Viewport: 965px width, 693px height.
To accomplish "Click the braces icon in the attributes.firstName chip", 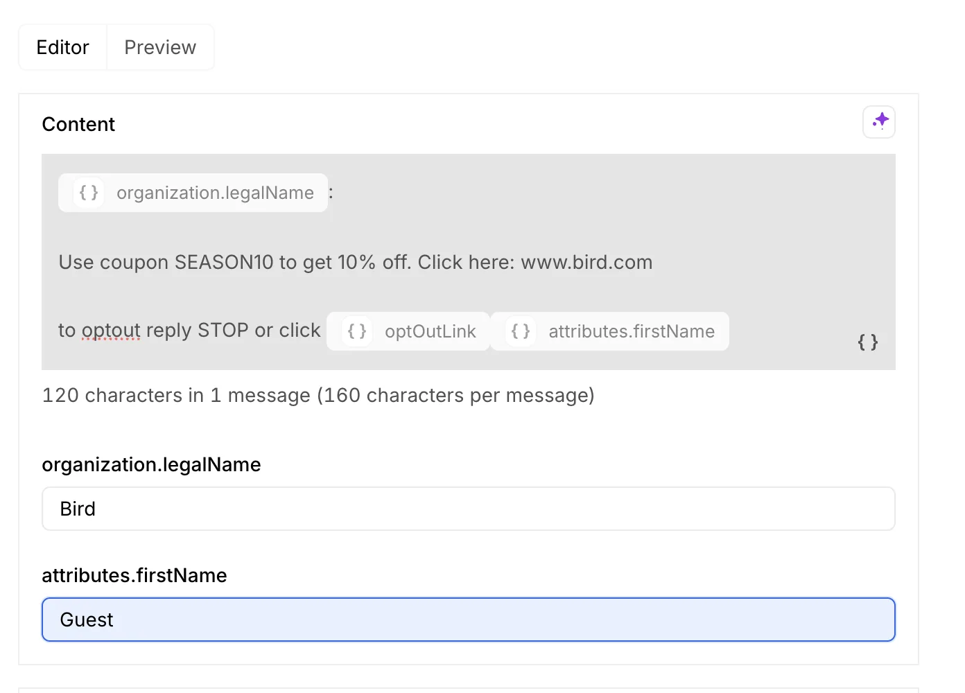I will [521, 331].
